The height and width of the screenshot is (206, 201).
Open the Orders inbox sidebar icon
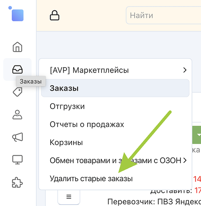(17, 69)
